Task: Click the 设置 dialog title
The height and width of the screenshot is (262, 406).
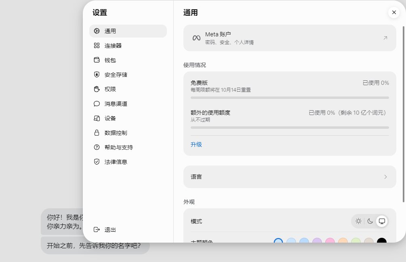Action: pyautogui.click(x=100, y=13)
